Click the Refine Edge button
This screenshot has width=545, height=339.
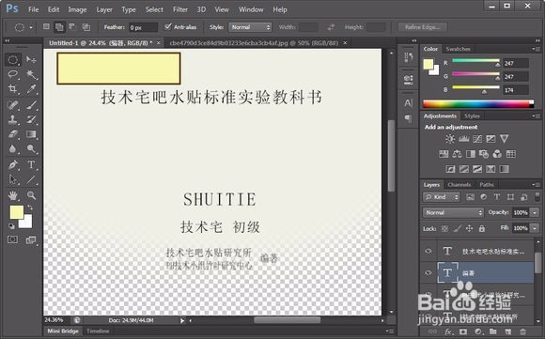[422, 27]
